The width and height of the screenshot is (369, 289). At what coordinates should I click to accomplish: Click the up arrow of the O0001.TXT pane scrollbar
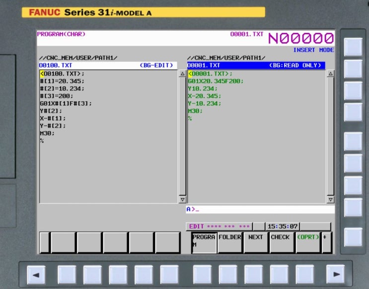click(x=330, y=73)
